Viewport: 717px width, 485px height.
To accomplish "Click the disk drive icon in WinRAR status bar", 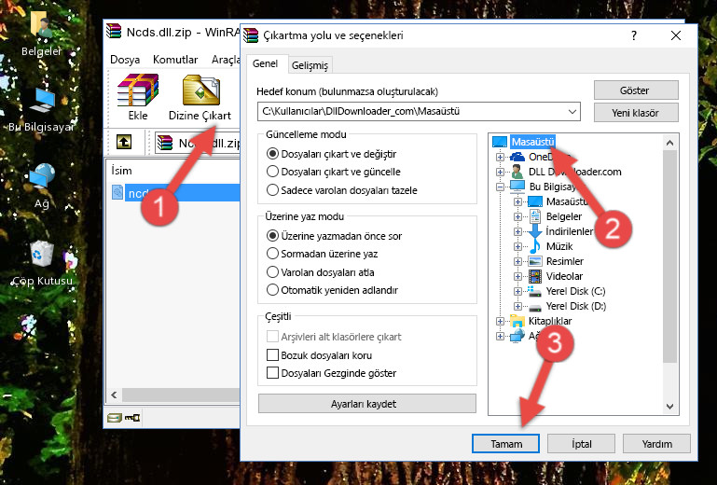I will coord(115,417).
